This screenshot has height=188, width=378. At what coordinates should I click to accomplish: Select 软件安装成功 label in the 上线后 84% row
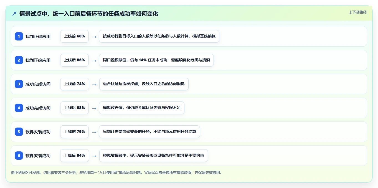click(38, 156)
